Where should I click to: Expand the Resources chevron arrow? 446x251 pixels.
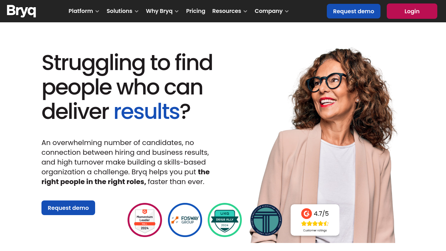pyautogui.click(x=245, y=11)
